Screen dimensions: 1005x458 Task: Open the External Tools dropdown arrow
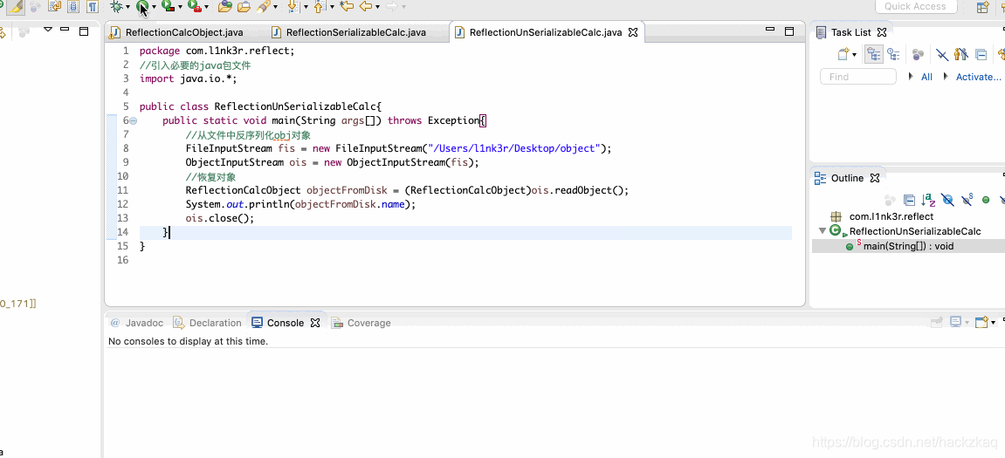pos(206,6)
